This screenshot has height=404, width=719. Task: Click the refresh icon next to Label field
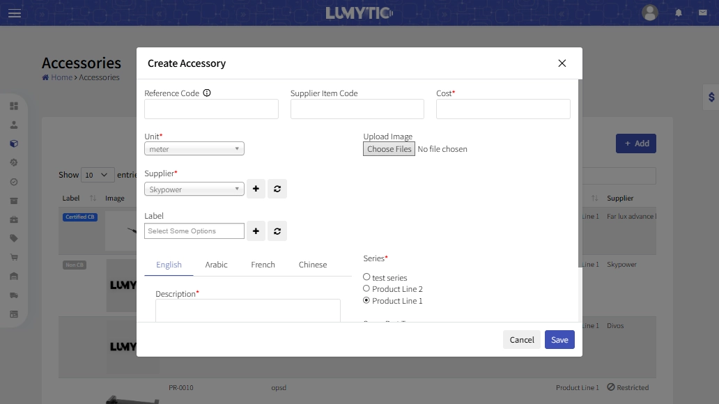tap(277, 231)
